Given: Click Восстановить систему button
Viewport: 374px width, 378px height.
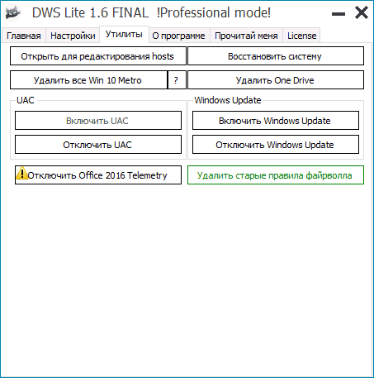Looking at the screenshot, I should (x=276, y=56).
